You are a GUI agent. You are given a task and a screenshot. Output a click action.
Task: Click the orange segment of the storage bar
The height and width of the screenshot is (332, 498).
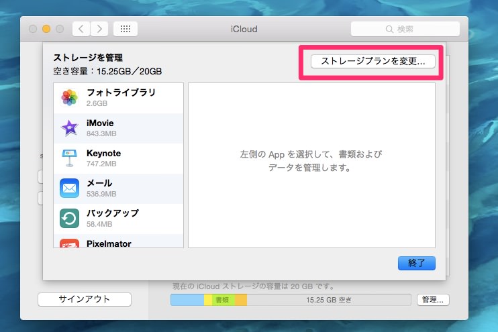[x=241, y=300]
